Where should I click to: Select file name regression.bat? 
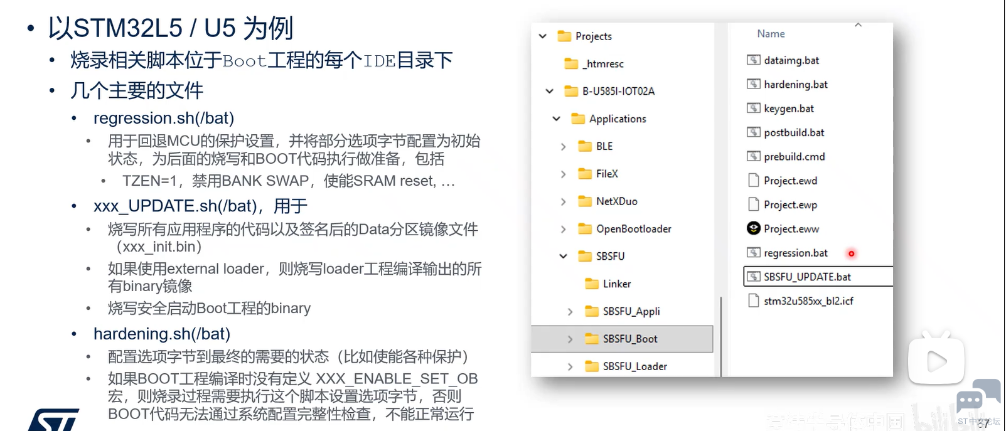(x=796, y=253)
